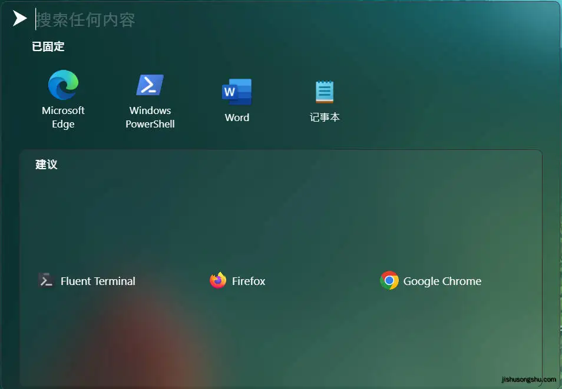Viewport: 562px width, 389px height.
Task: Select the Firefox text label
Action: [x=249, y=281]
